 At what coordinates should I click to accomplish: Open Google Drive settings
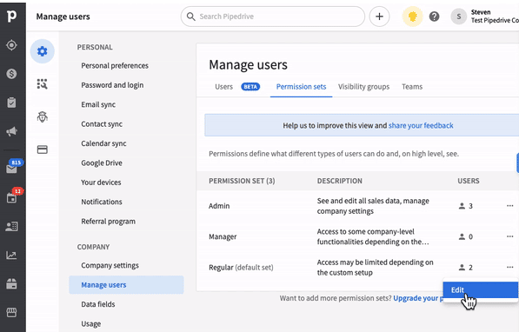(x=102, y=163)
